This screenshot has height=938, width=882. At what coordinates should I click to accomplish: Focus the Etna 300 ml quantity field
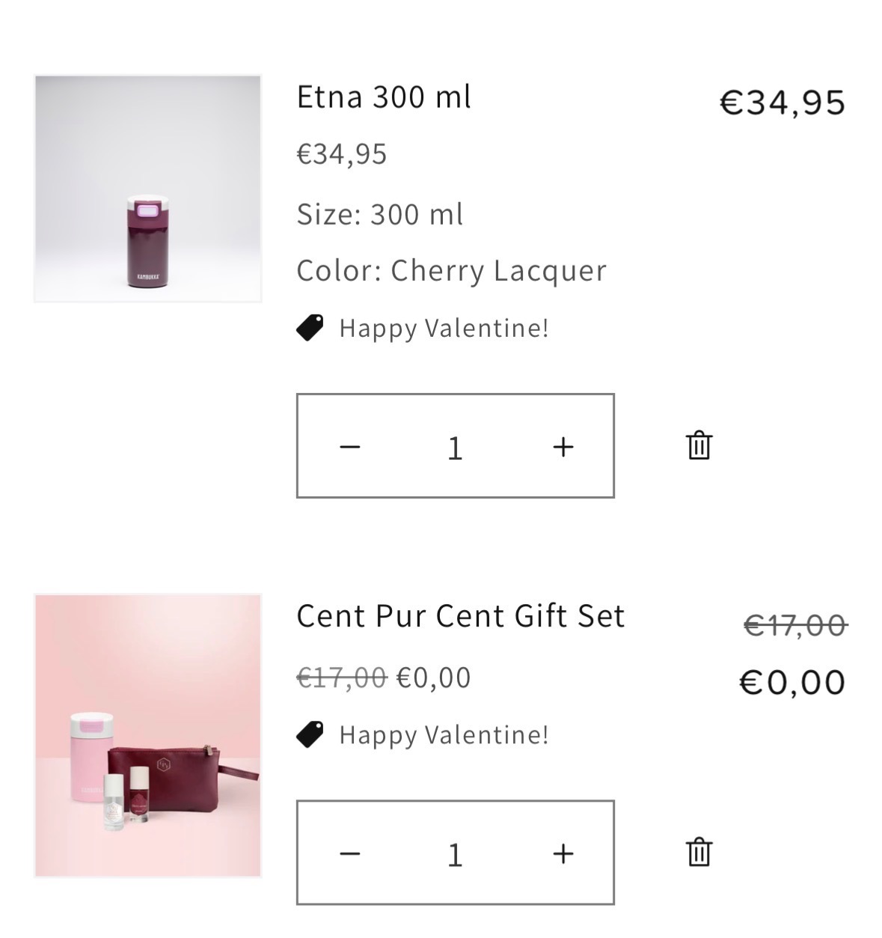point(455,448)
